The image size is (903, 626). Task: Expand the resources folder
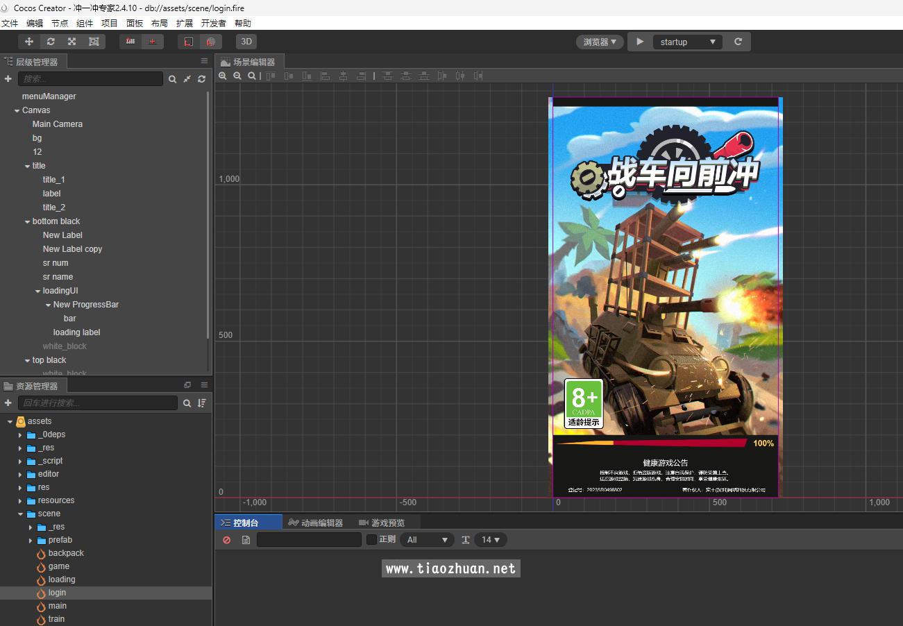tap(20, 500)
